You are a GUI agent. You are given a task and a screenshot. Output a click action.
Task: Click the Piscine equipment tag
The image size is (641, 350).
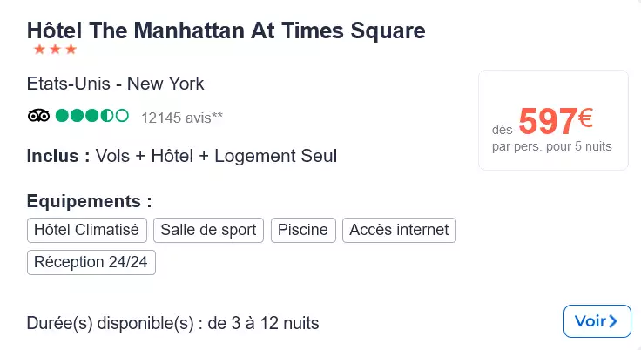tap(303, 230)
